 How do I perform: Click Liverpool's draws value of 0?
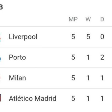102,37
